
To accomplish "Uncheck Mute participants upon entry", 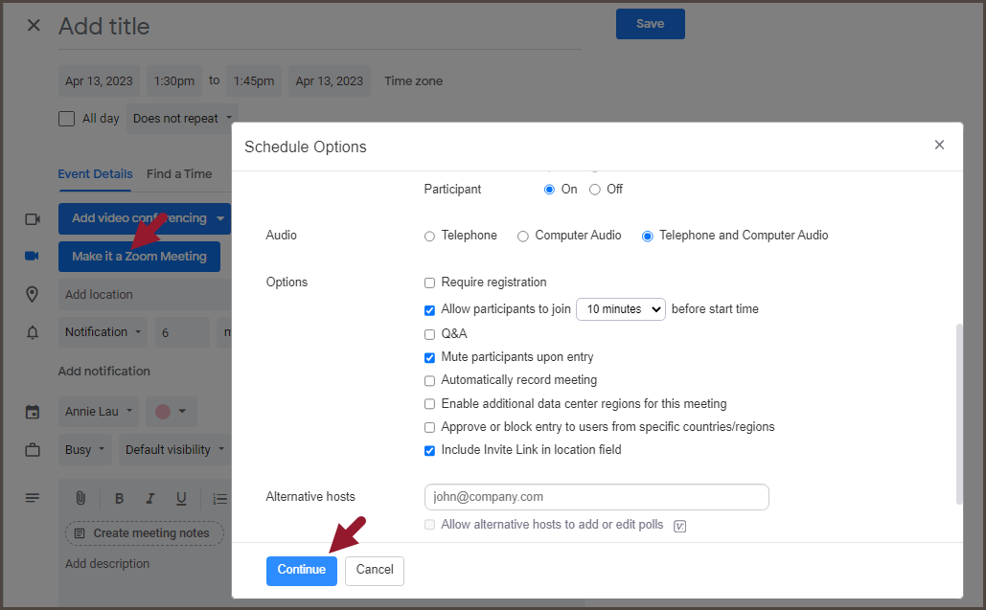I will [x=429, y=357].
